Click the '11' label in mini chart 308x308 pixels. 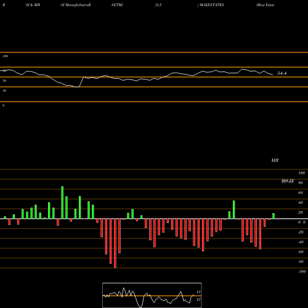coord(198,292)
